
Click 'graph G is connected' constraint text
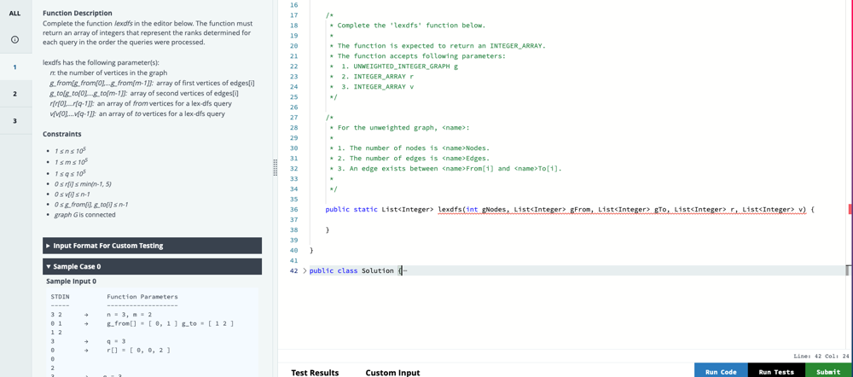[84, 215]
